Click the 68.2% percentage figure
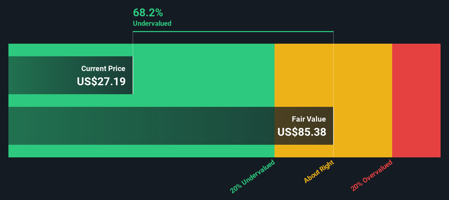 [x=148, y=13]
